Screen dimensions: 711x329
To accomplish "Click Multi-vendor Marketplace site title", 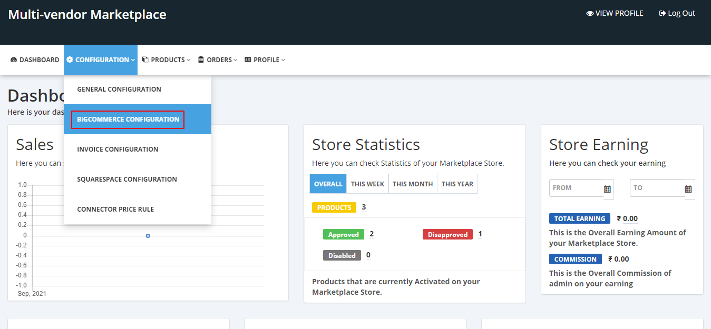I will click(87, 15).
